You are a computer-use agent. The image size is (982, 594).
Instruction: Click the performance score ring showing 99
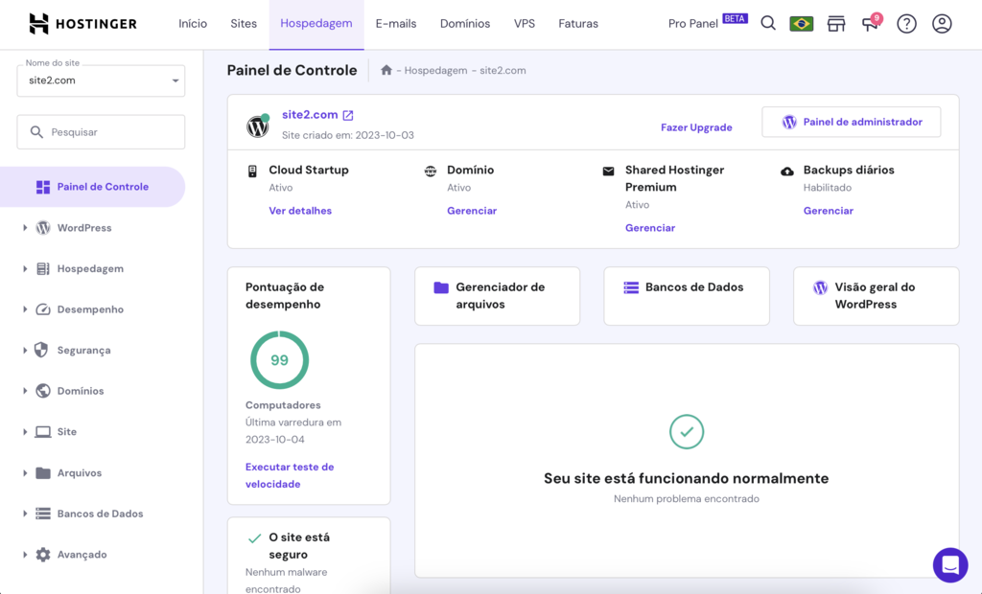[279, 359]
